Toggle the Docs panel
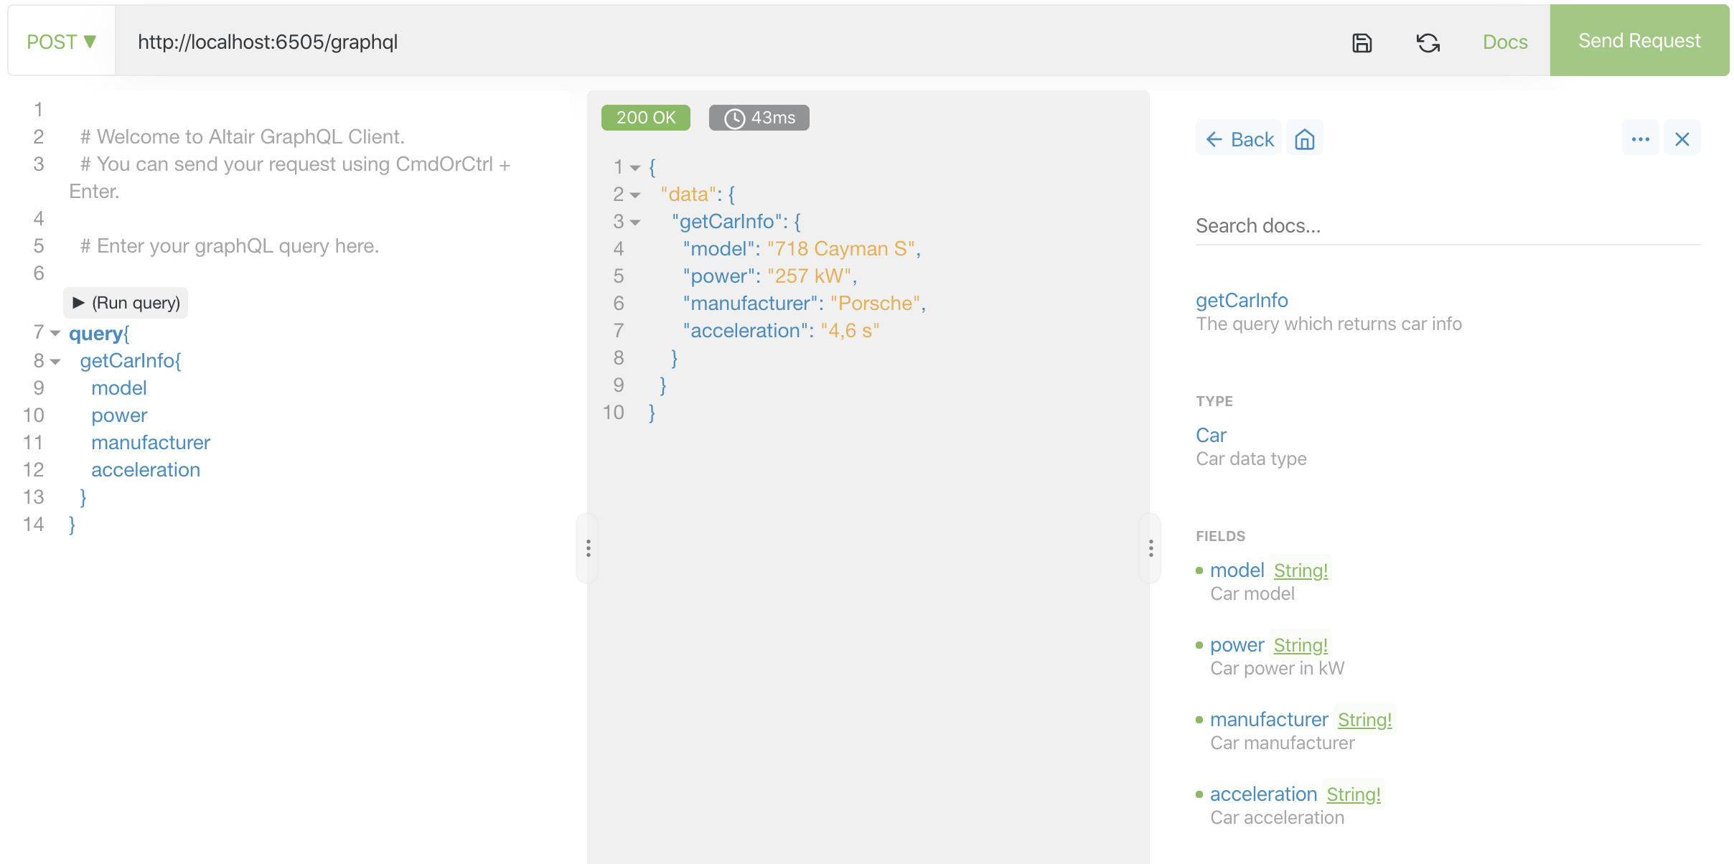Image resolution: width=1734 pixels, height=864 pixels. pyautogui.click(x=1504, y=42)
